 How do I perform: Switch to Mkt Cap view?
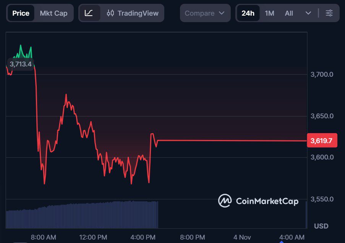53,13
